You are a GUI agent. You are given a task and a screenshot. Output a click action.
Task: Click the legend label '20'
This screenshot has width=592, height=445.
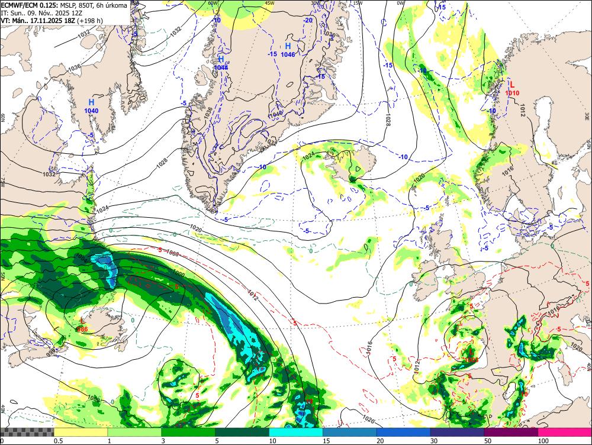tap(380, 441)
